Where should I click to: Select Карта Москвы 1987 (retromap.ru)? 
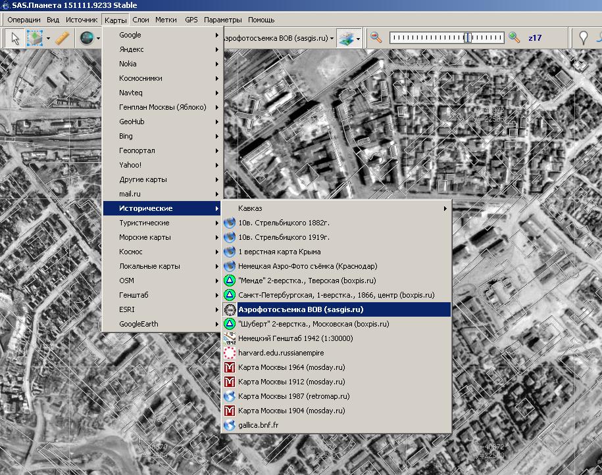pos(336,396)
